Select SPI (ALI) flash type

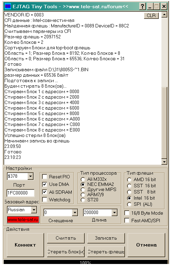[x=129, y=204]
